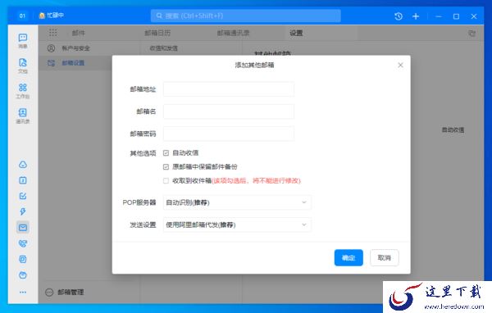Screen dimensions: 492x313
Task: Switch to the 邮箱日历 tab
Action: pyautogui.click(x=157, y=33)
